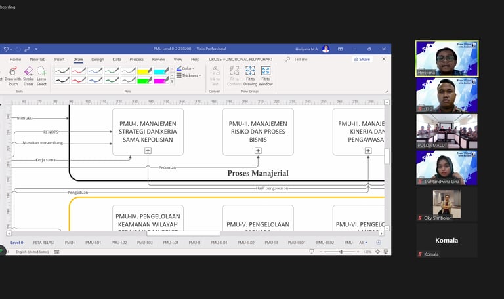The image size is (504, 299).
Task: Click fit page to window icon in status bar
Action: [x=378, y=252]
